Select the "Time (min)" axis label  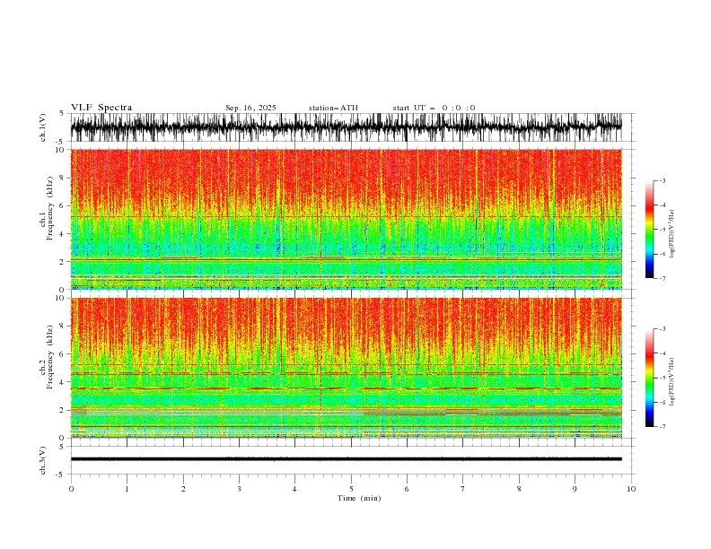pyautogui.click(x=359, y=498)
